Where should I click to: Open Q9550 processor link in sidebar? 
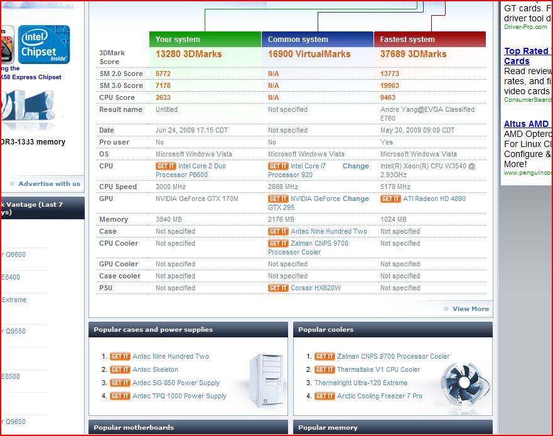point(14,331)
